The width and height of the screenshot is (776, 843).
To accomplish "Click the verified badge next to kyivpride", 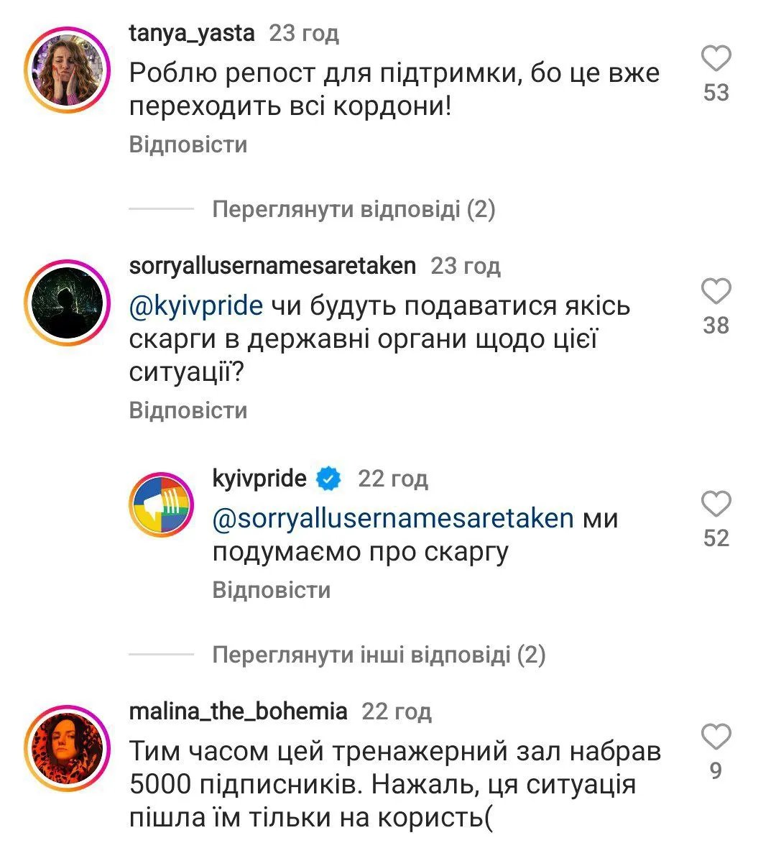I will (x=328, y=476).
